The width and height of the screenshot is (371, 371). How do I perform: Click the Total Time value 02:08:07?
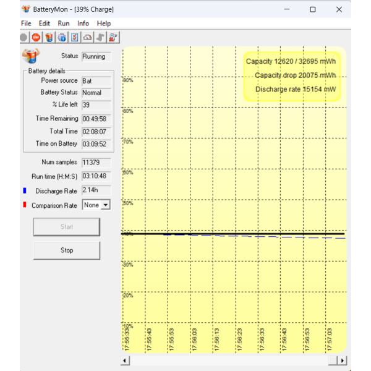96,132
